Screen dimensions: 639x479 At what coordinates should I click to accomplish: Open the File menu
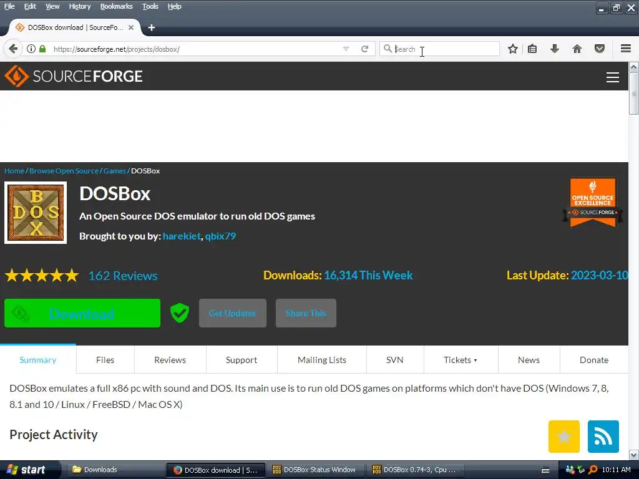click(x=9, y=6)
